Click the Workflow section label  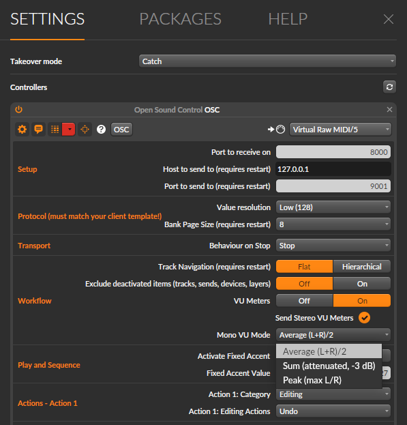tap(34, 301)
